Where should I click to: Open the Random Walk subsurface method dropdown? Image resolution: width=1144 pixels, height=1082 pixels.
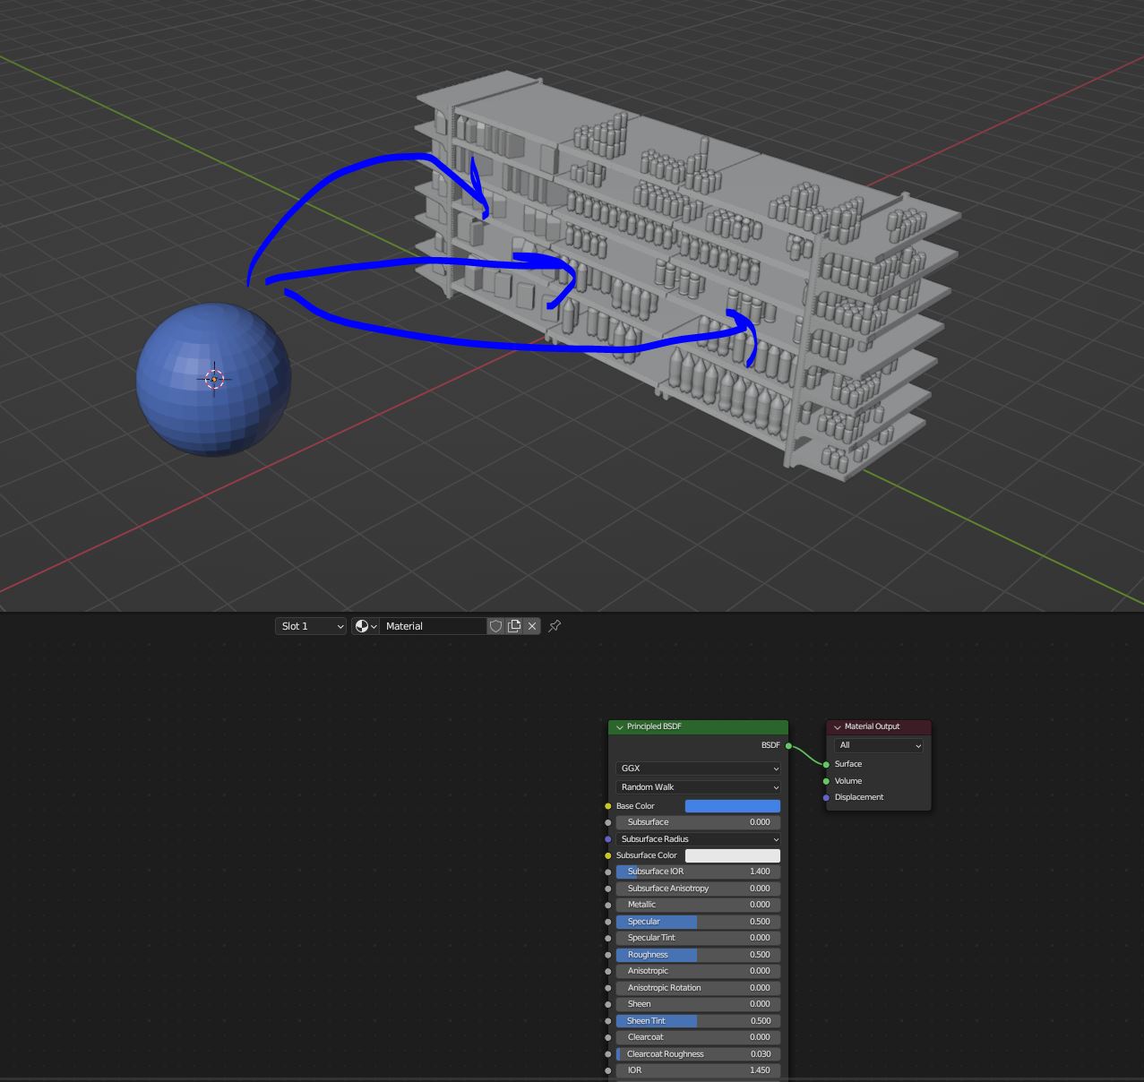click(x=698, y=787)
